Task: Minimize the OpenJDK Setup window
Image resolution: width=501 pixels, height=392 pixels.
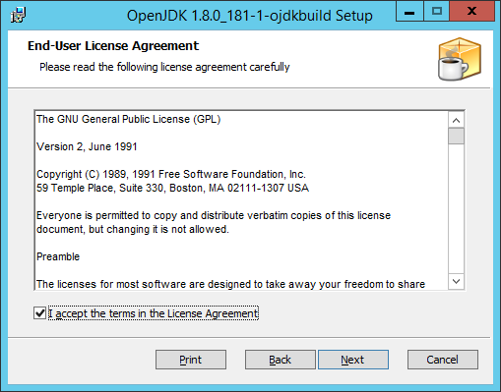Action: pos(409,12)
